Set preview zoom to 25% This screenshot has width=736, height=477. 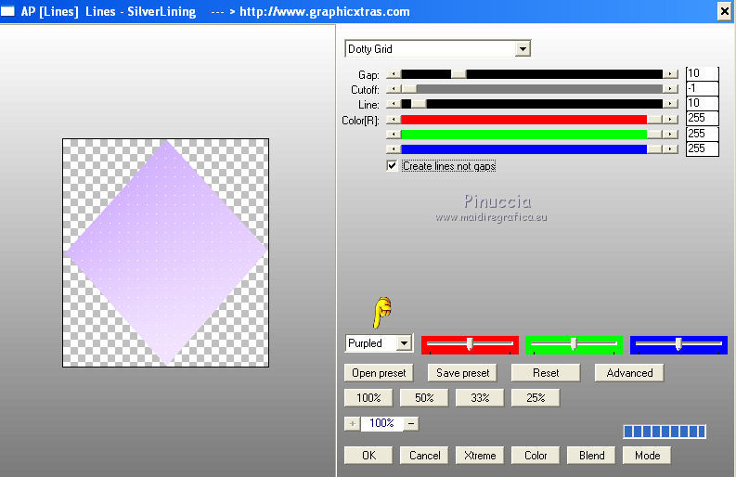536,398
